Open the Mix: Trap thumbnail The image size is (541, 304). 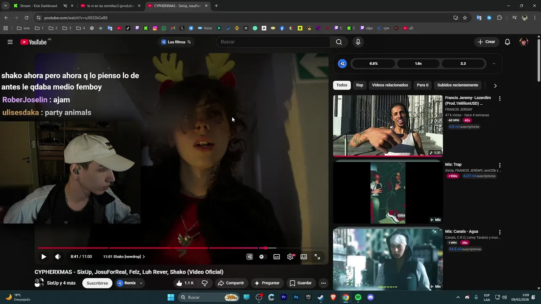388,193
